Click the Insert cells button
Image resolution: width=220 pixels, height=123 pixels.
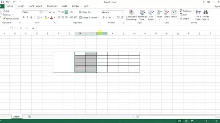pyautogui.click(x=159, y=15)
